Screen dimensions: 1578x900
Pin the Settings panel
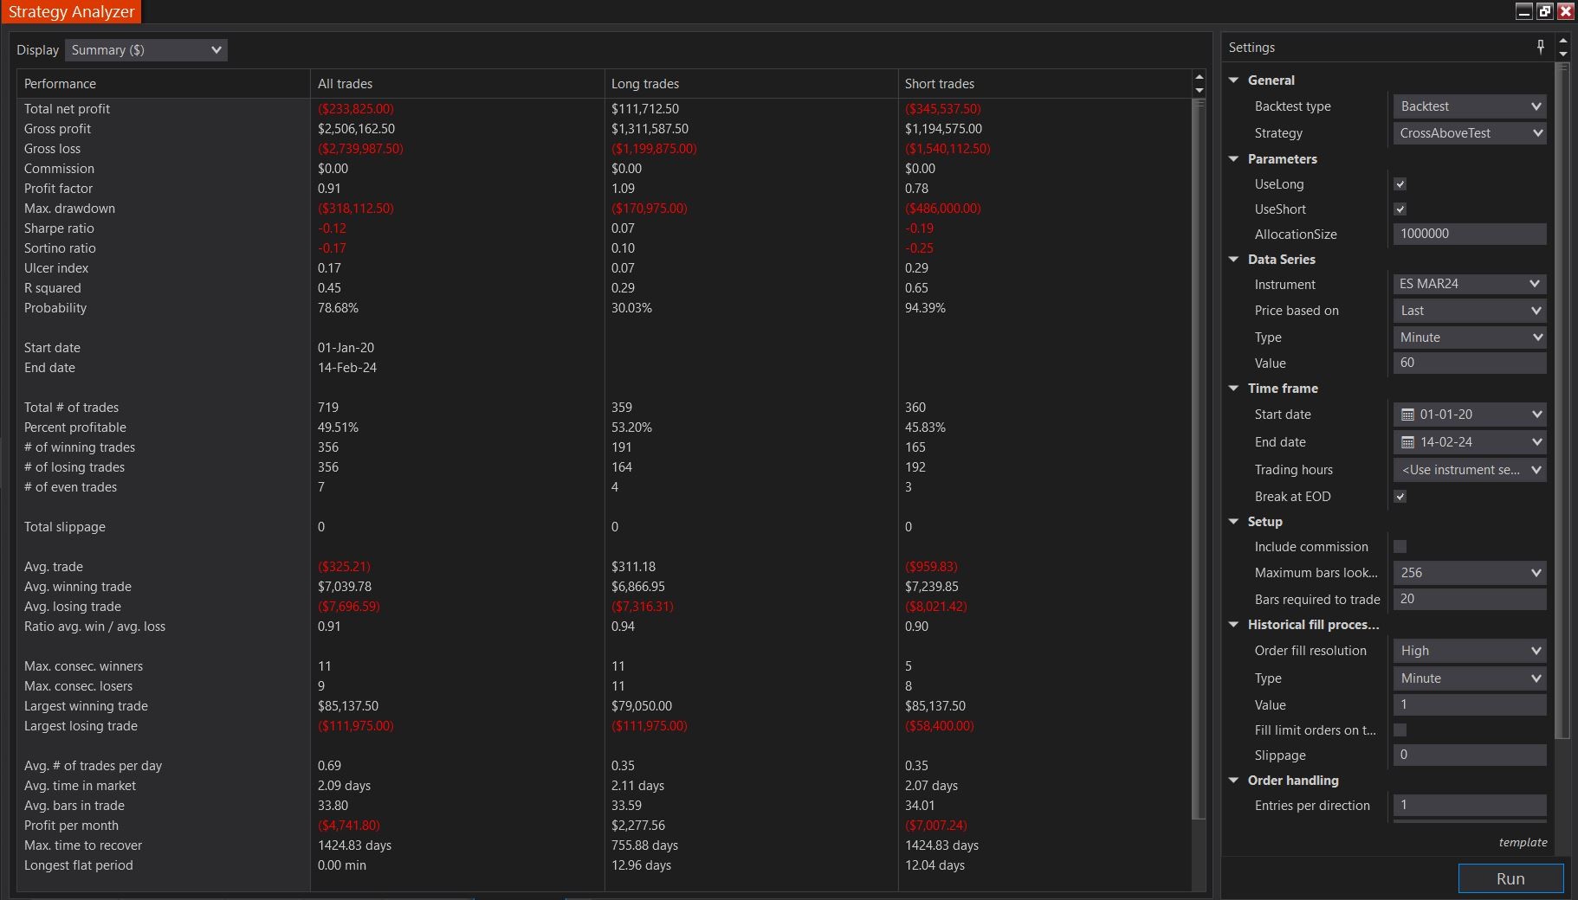tap(1540, 47)
